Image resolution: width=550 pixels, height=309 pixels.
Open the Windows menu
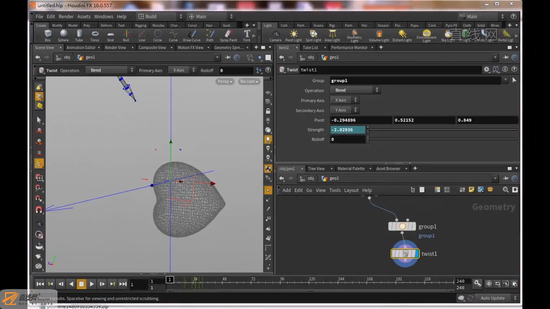(x=103, y=17)
